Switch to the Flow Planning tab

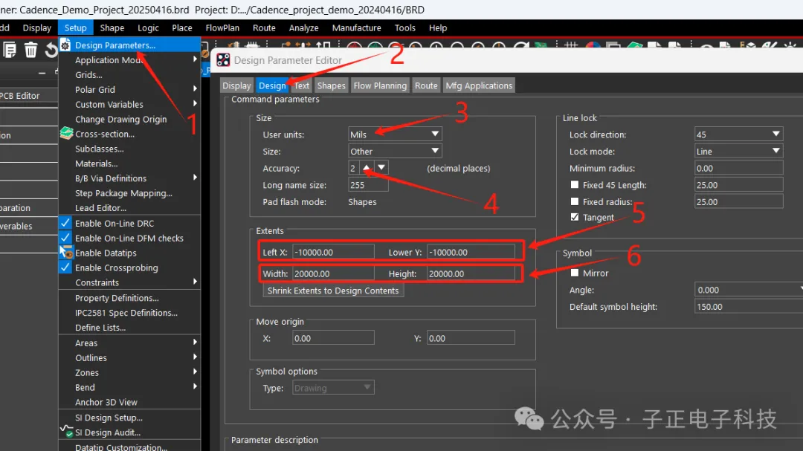pos(380,85)
